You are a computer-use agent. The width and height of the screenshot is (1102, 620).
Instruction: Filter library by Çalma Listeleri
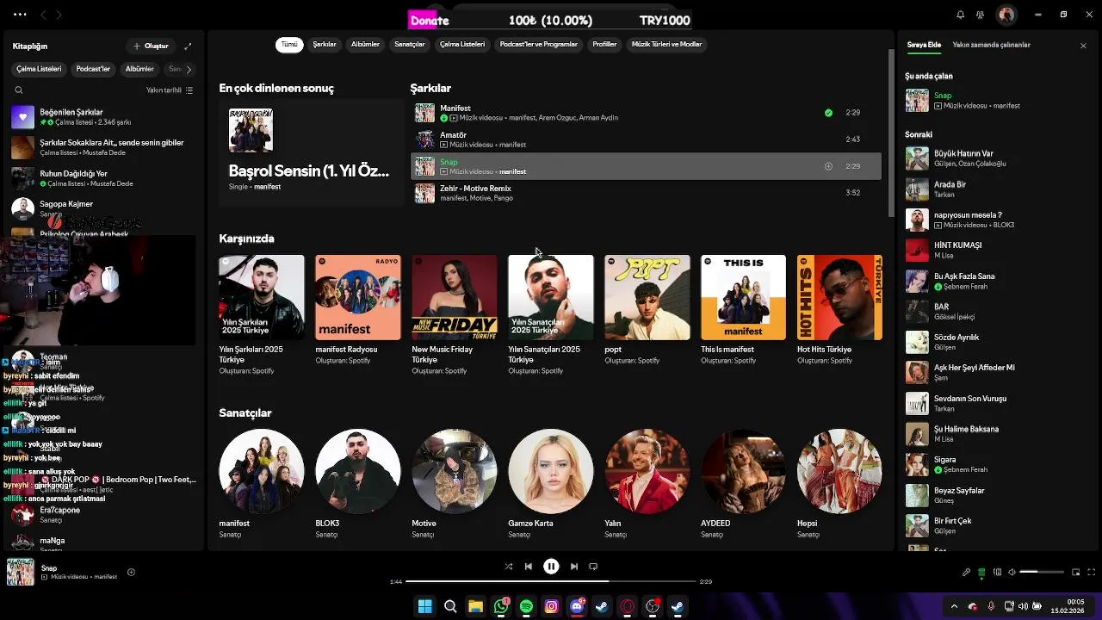[x=39, y=69]
